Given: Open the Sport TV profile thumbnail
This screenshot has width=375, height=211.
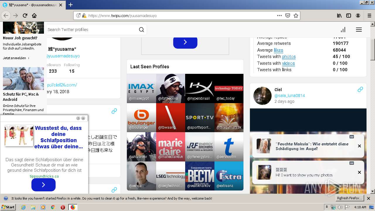Looking at the screenshot, I should tap(200, 118).
